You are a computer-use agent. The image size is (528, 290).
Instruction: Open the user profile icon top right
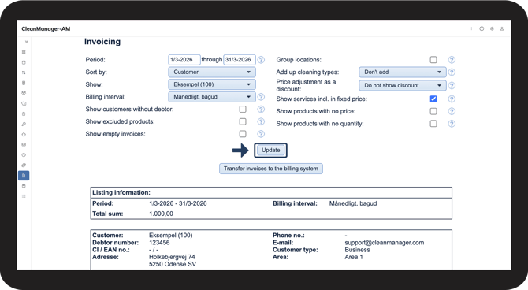(502, 29)
